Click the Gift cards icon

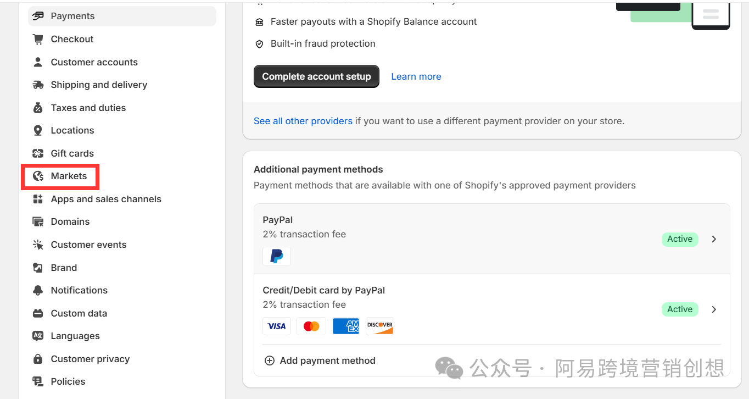tap(38, 153)
